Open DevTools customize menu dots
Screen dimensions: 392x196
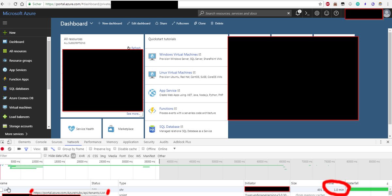pyautogui.click(x=381, y=142)
